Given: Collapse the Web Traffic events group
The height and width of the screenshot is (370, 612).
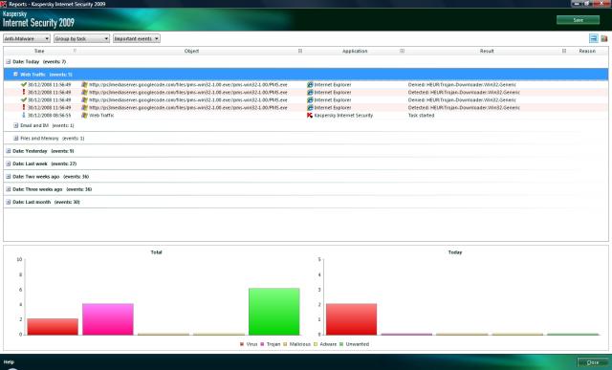Looking at the screenshot, I should click(x=15, y=75).
